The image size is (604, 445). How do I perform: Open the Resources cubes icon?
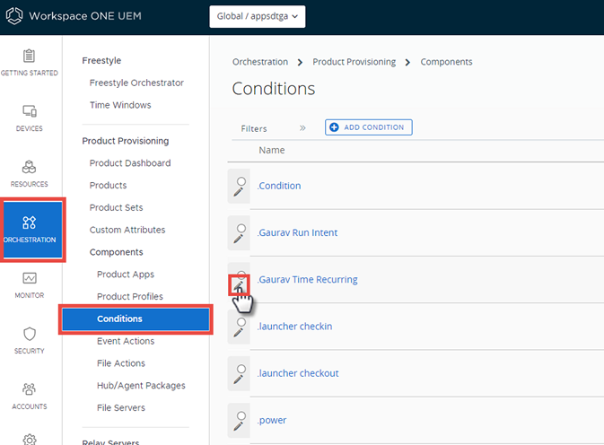click(29, 167)
